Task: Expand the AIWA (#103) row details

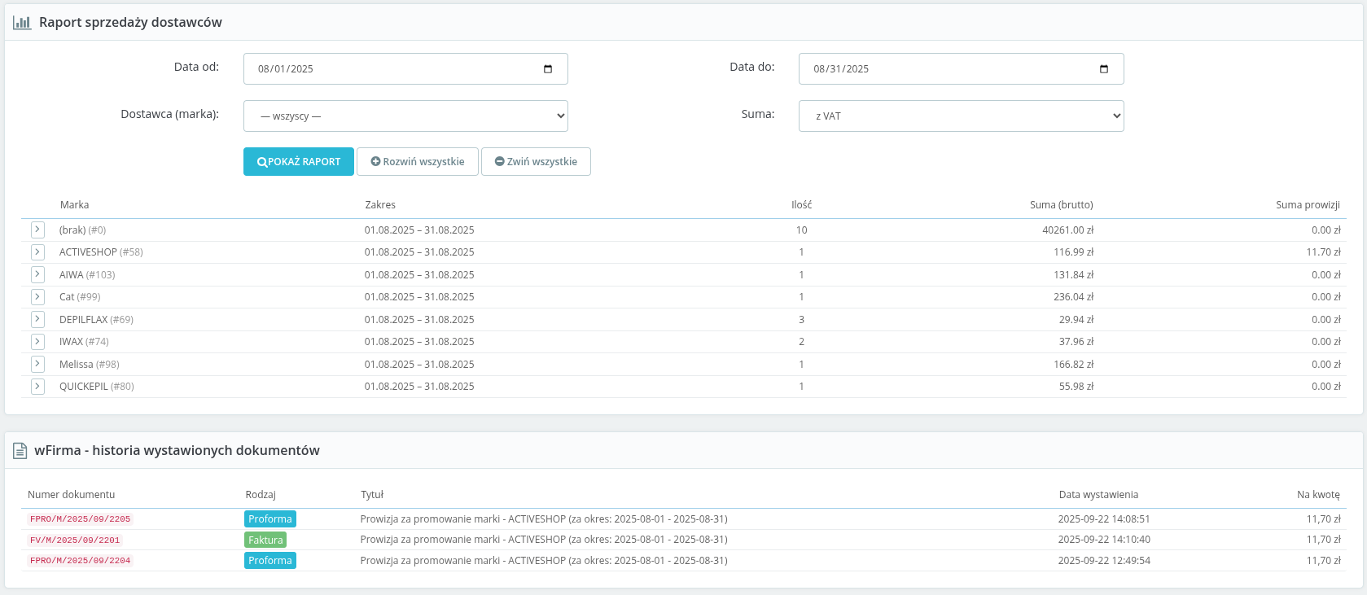Action: [x=37, y=275]
